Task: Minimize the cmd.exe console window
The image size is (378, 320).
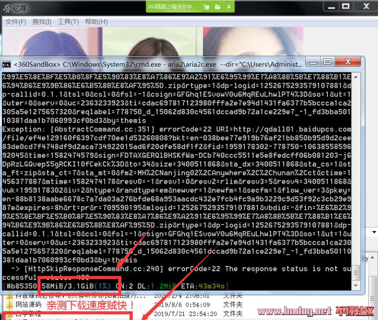Action: [x=313, y=62]
